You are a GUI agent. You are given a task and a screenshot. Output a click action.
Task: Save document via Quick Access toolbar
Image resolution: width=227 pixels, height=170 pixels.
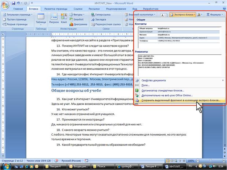(14, 3)
